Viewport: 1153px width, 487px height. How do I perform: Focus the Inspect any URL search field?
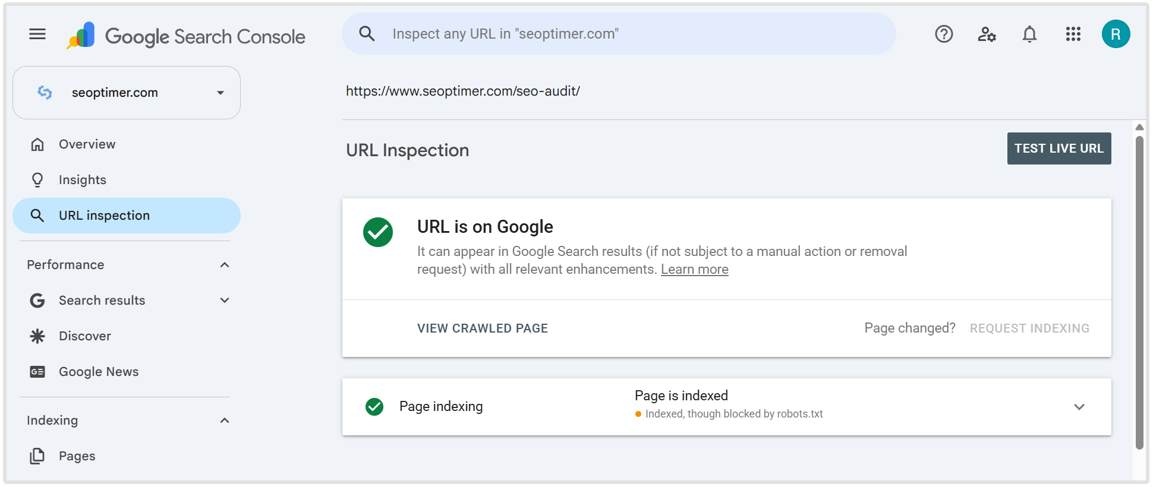[x=619, y=34]
